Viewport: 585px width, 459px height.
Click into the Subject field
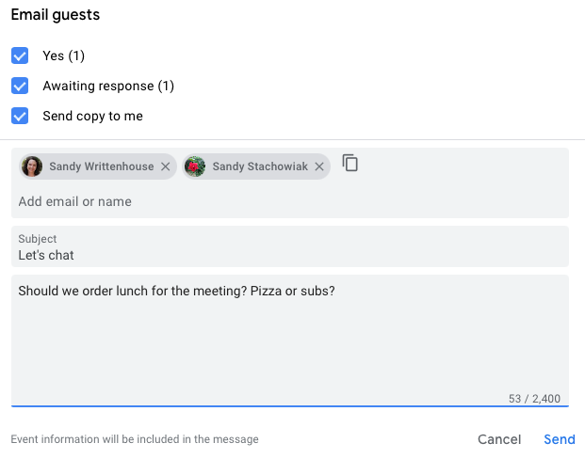click(290, 246)
